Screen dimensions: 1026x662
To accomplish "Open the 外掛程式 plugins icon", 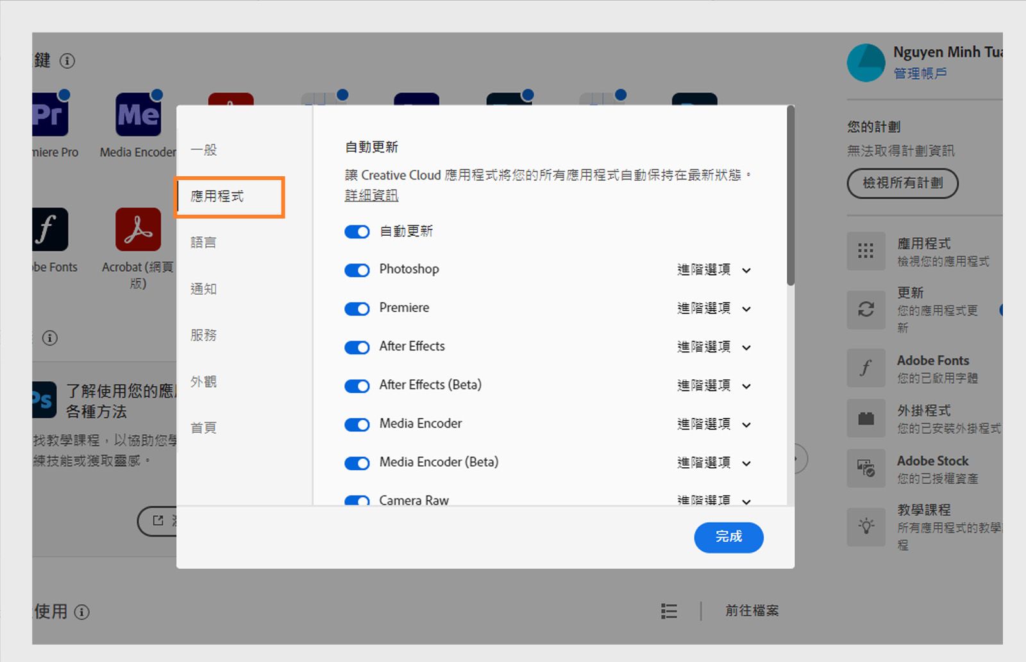I will pos(866,418).
